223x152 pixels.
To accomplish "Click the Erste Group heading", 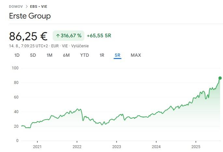I will point(30,16).
